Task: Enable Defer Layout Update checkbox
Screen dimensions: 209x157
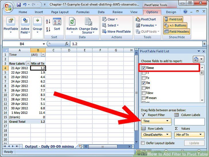Action: tap(143, 143)
